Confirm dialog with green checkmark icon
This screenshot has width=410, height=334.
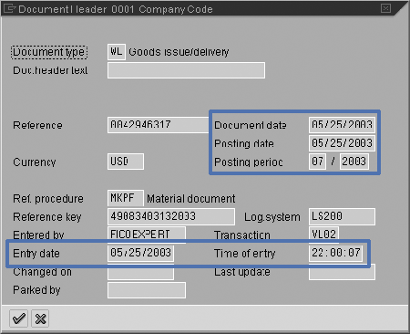point(18,318)
